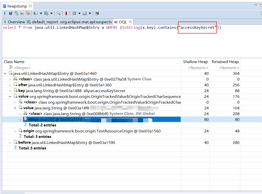Viewport: 262px width, 194px height.
Task: Click the Group result calculator icon
Action: [75, 13]
